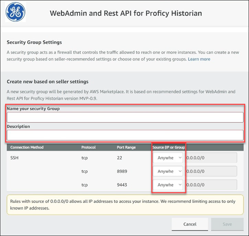Click the Connection Method column header
The height and width of the screenshot is (236, 249).
pyautogui.click(x=27, y=147)
